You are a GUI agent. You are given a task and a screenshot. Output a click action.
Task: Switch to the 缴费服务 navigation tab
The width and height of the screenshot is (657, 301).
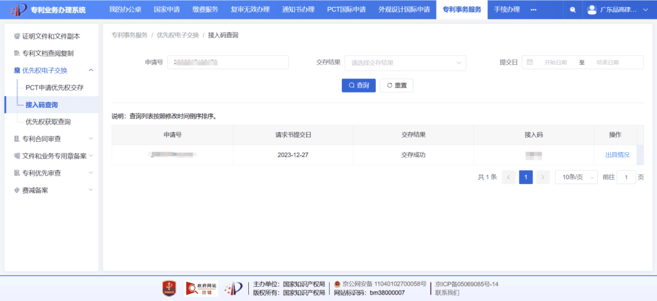(205, 10)
